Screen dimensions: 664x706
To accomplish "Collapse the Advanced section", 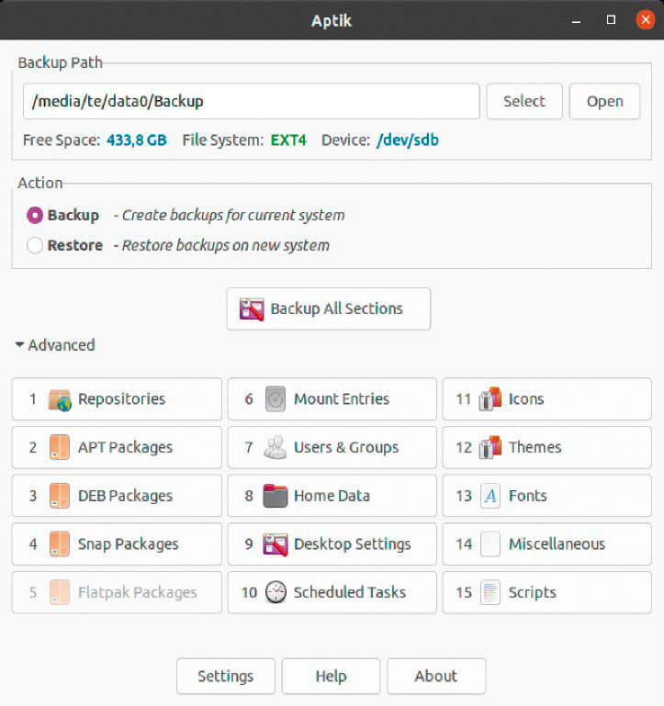I will pyautogui.click(x=55, y=345).
